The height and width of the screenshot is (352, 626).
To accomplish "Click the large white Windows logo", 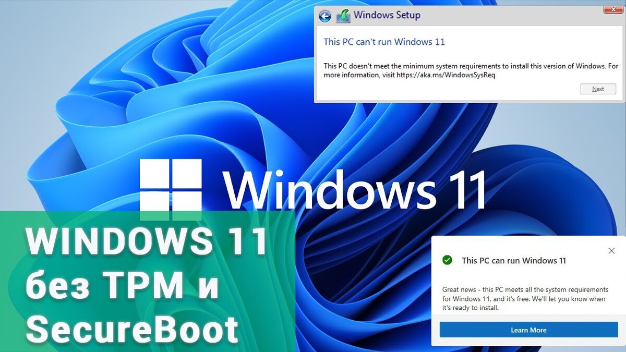I will click(x=171, y=190).
